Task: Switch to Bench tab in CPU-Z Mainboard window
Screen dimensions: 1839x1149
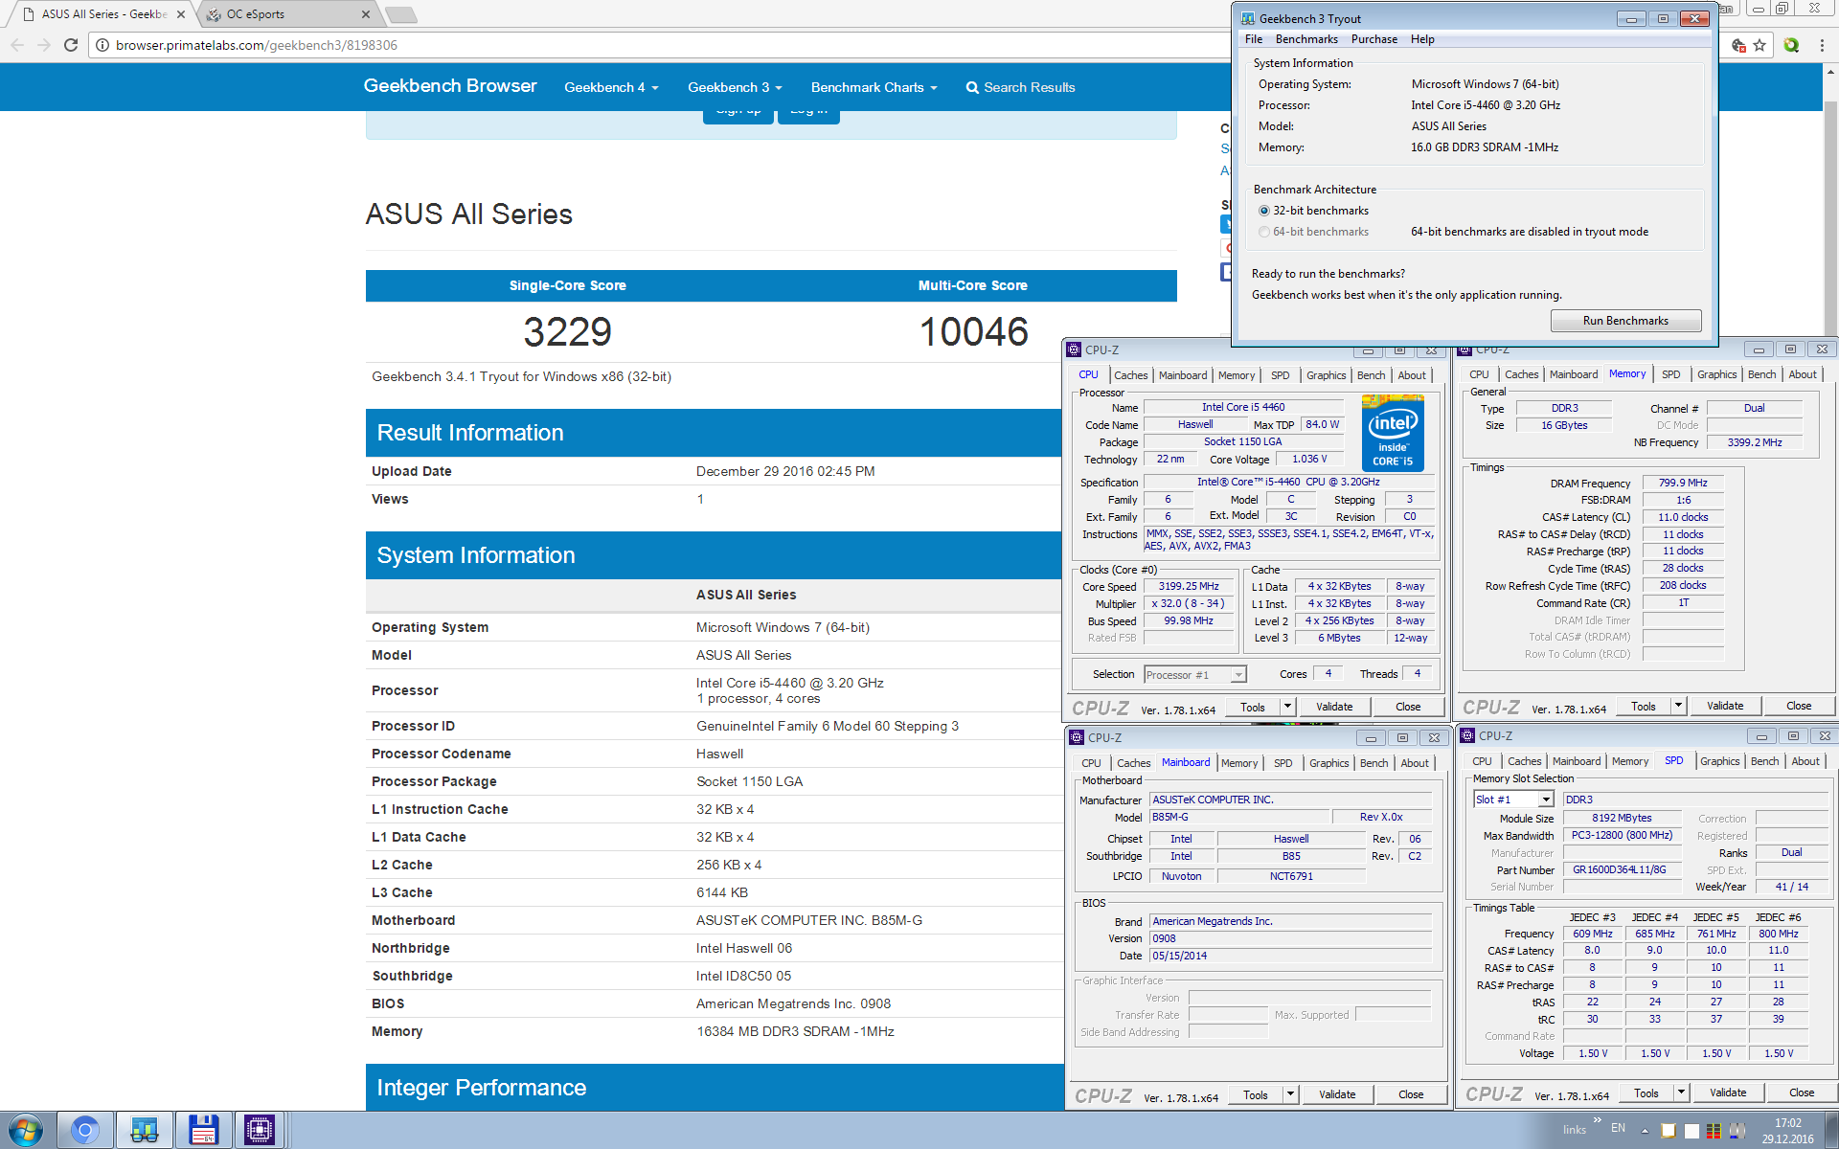Action: tap(1374, 763)
